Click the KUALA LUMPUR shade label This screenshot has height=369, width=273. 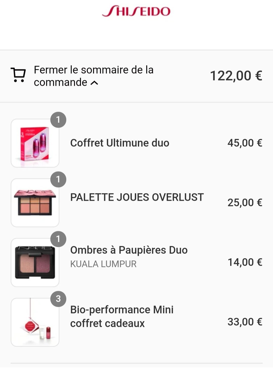[x=103, y=264]
